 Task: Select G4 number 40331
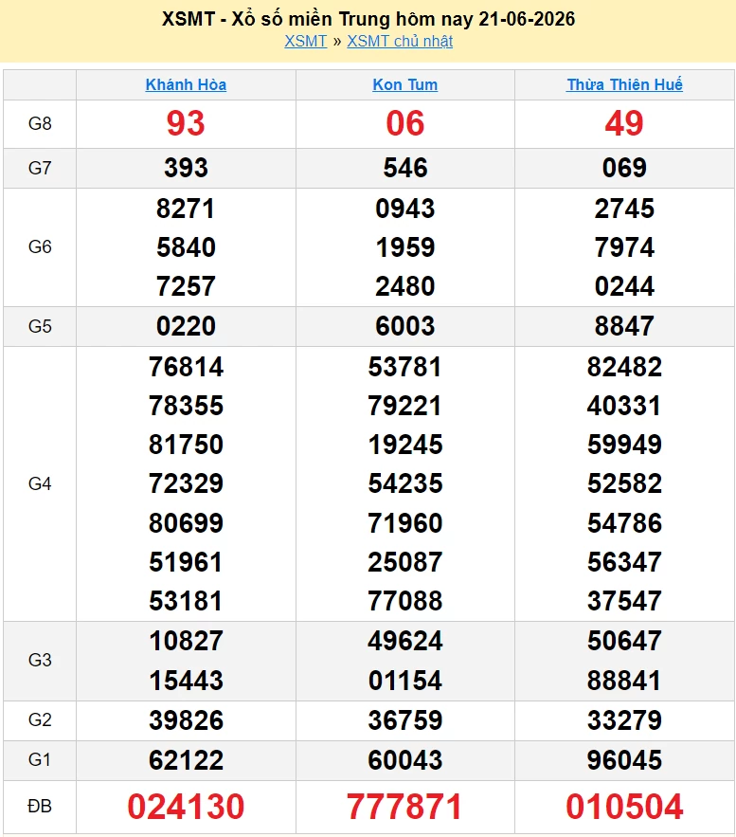coord(624,407)
